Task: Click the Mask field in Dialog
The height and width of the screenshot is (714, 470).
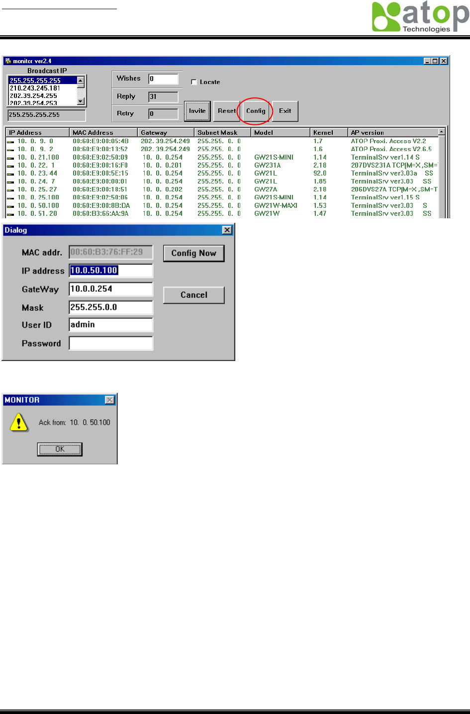Action: (111, 307)
